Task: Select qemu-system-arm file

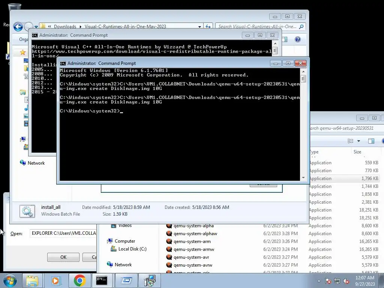Action: coord(192,241)
